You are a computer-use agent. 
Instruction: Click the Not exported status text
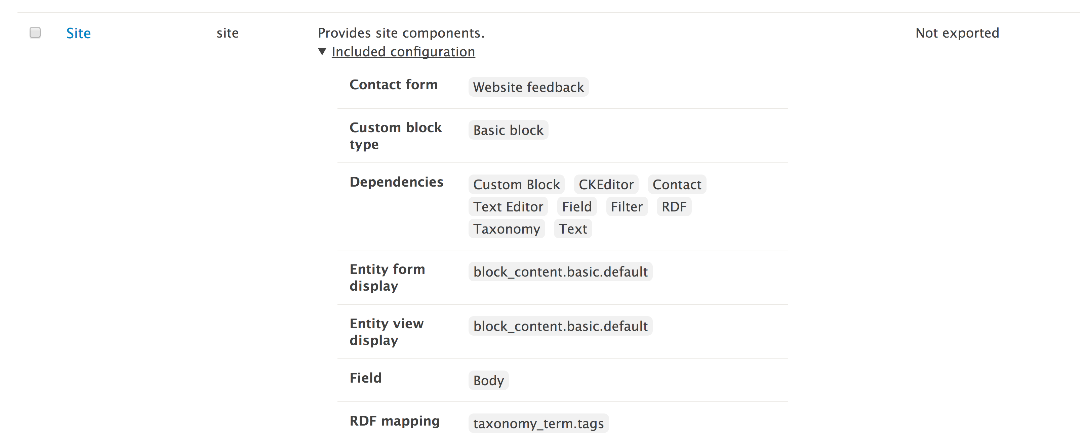[x=957, y=33]
